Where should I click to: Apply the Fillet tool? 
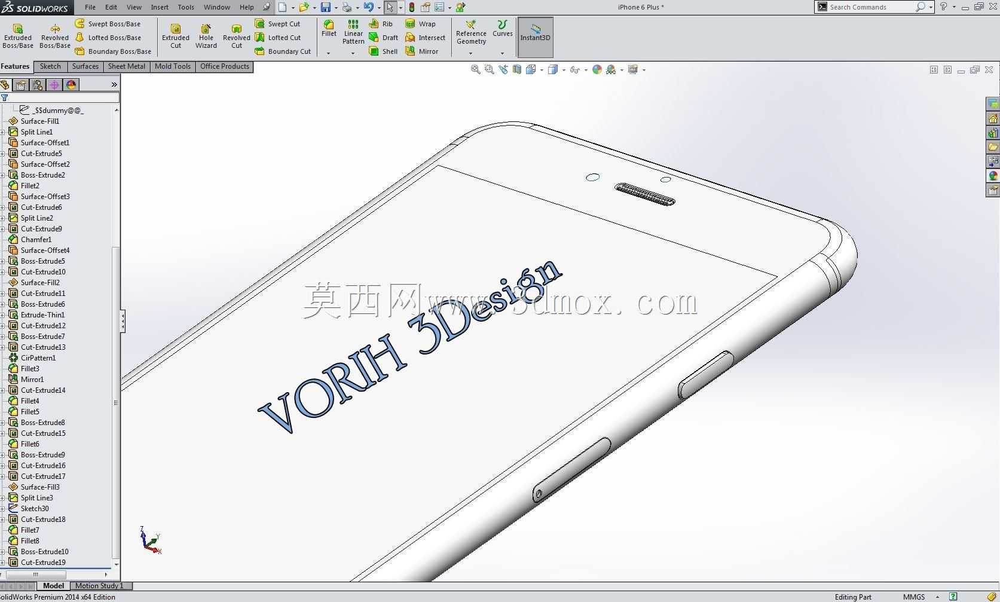[x=329, y=29]
